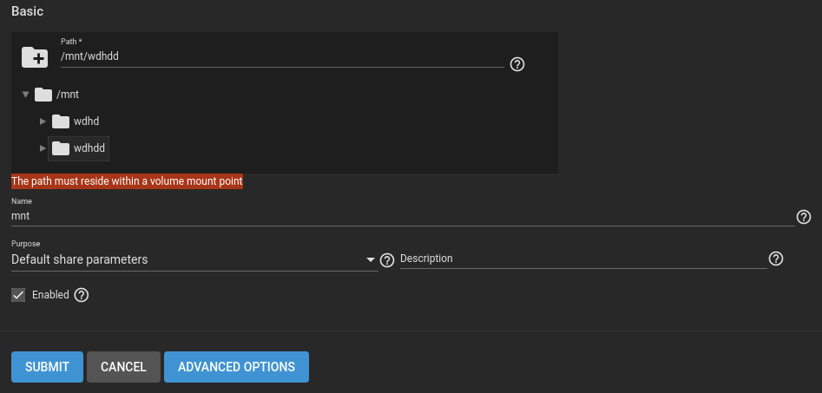
Task: Expand the wdhd folder node
Action: click(43, 121)
